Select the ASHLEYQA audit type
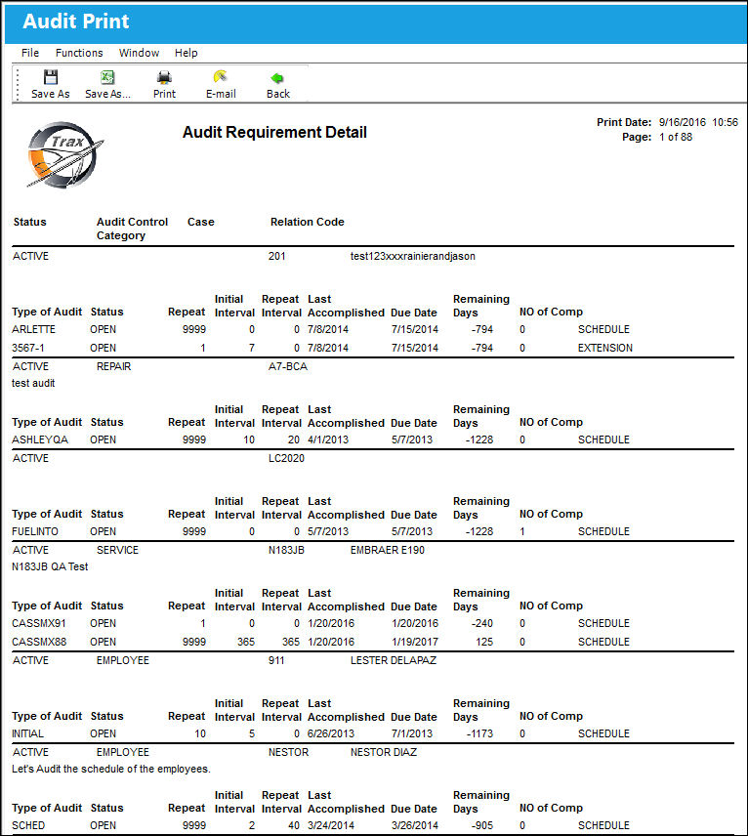Image resolution: width=748 pixels, height=836 pixels. point(40,439)
